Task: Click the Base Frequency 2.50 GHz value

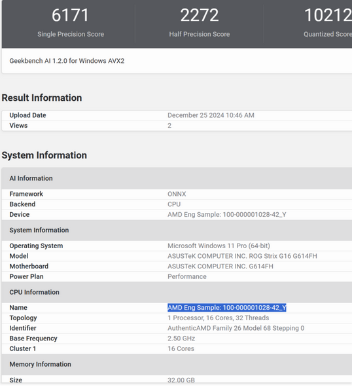Action: tap(181, 339)
